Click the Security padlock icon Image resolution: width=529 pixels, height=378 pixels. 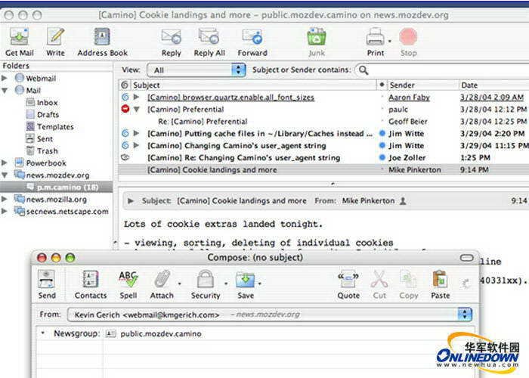(x=206, y=279)
